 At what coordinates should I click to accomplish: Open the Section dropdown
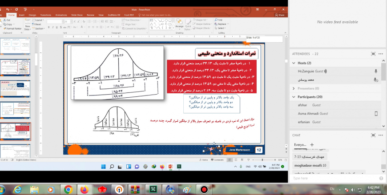click(38, 28)
